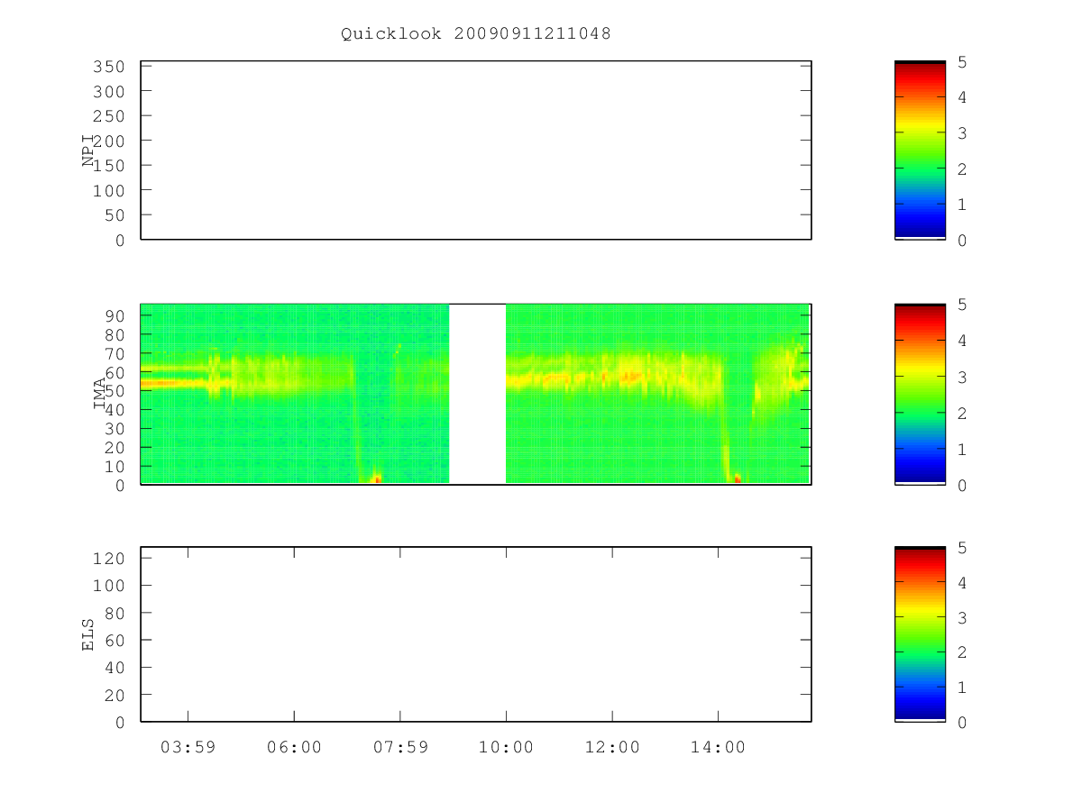Click the 120 tick on ELS axis
This screenshot has width=1082, height=811.
pos(107,558)
